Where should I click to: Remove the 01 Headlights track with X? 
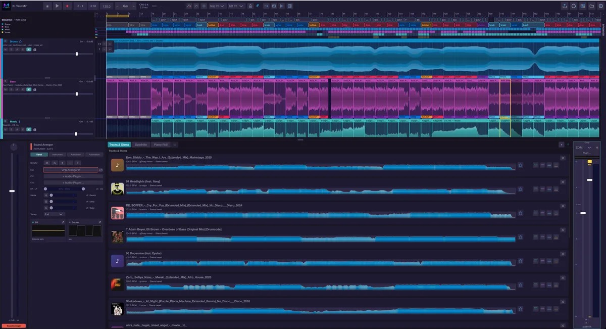click(563, 181)
